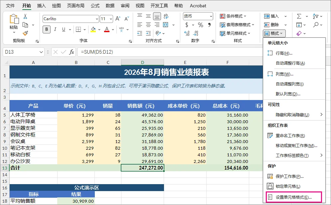Viewport: 331px width, 205px height.
Task: Click the Paste clipboard icon
Action: [x=14, y=19]
